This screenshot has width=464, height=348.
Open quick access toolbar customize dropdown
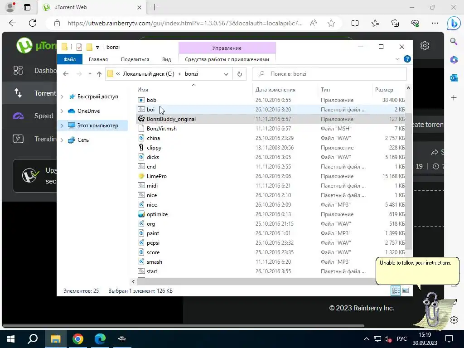(97, 47)
